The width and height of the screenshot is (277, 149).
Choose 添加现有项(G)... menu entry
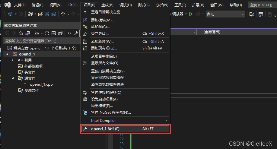click(126, 48)
